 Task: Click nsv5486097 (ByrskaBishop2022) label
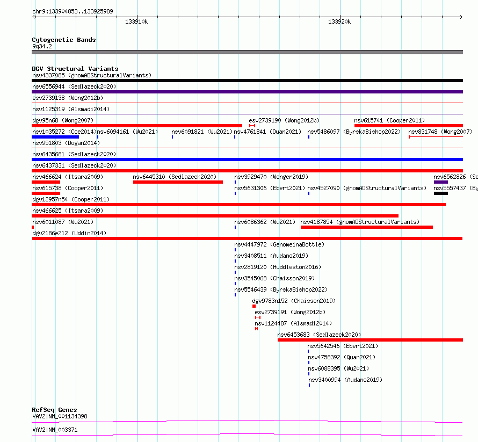pyautogui.click(x=354, y=132)
